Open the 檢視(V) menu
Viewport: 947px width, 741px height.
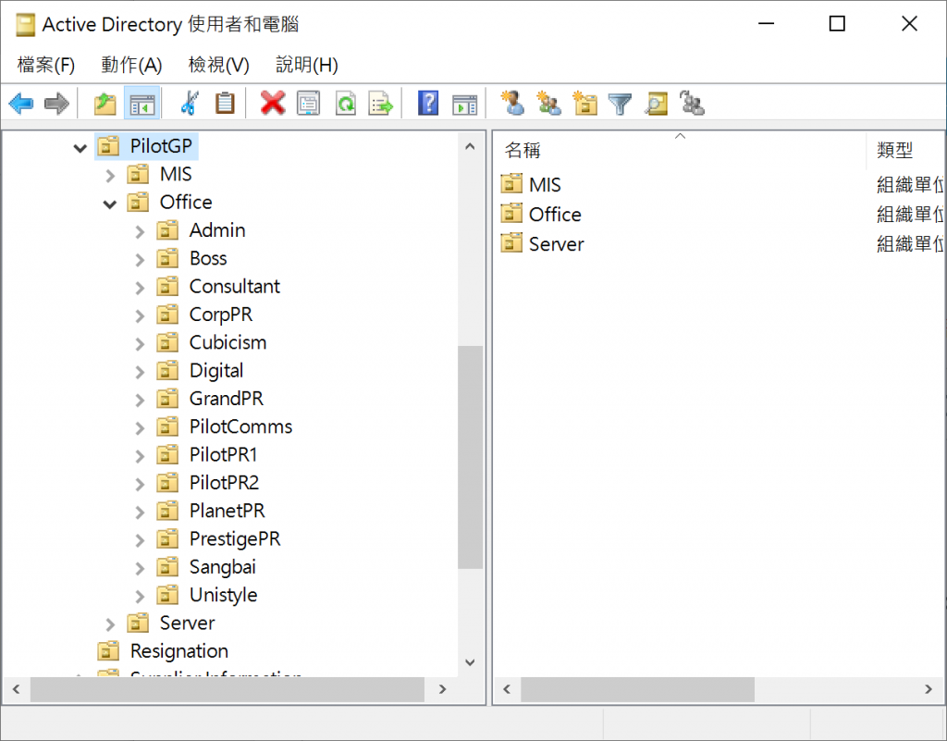pyautogui.click(x=218, y=65)
